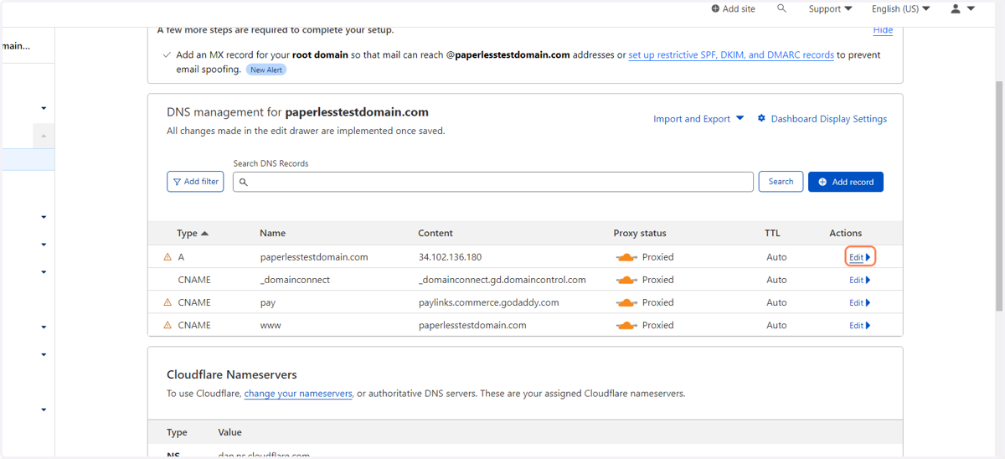The height and width of the screenshot is (459, 1005).
Task: Expand the Import and Export dropdown
Action: pyautogui.click(x=698, y=119)
